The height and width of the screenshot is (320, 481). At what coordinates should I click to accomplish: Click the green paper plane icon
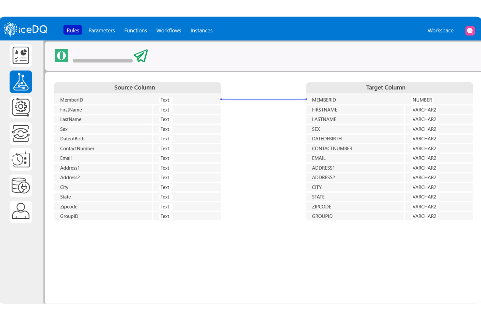click(x=141, y=56)
